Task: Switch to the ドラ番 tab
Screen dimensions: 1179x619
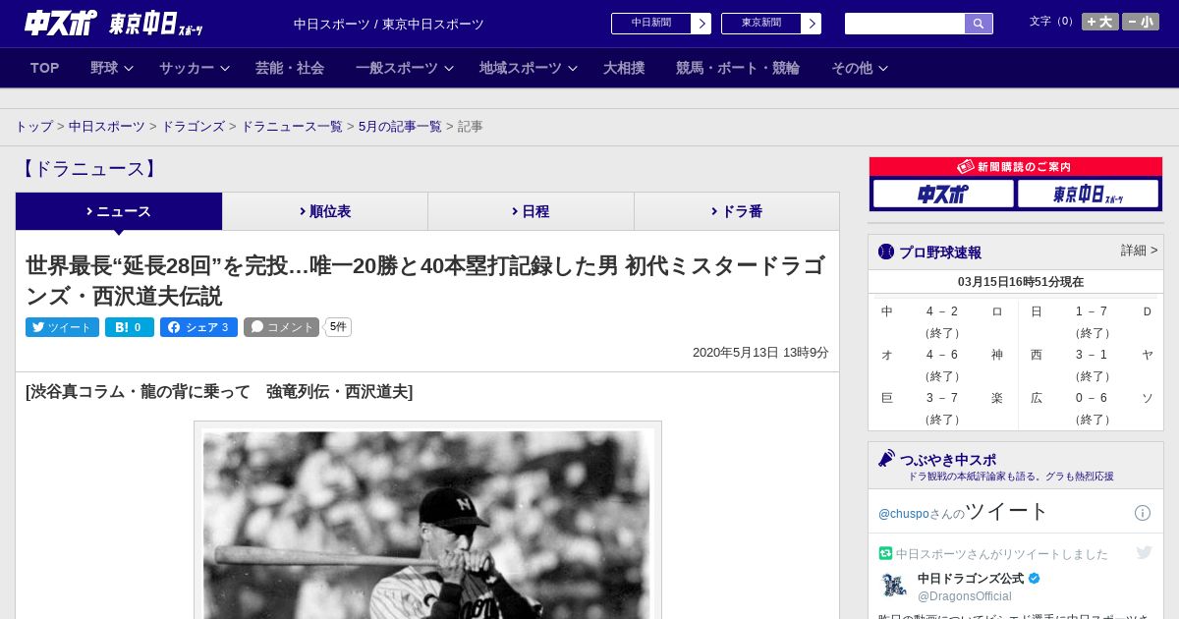Action: click(737, 211)
